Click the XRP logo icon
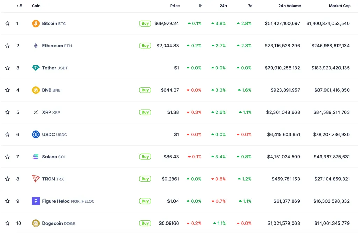 (x=36, y=112)
